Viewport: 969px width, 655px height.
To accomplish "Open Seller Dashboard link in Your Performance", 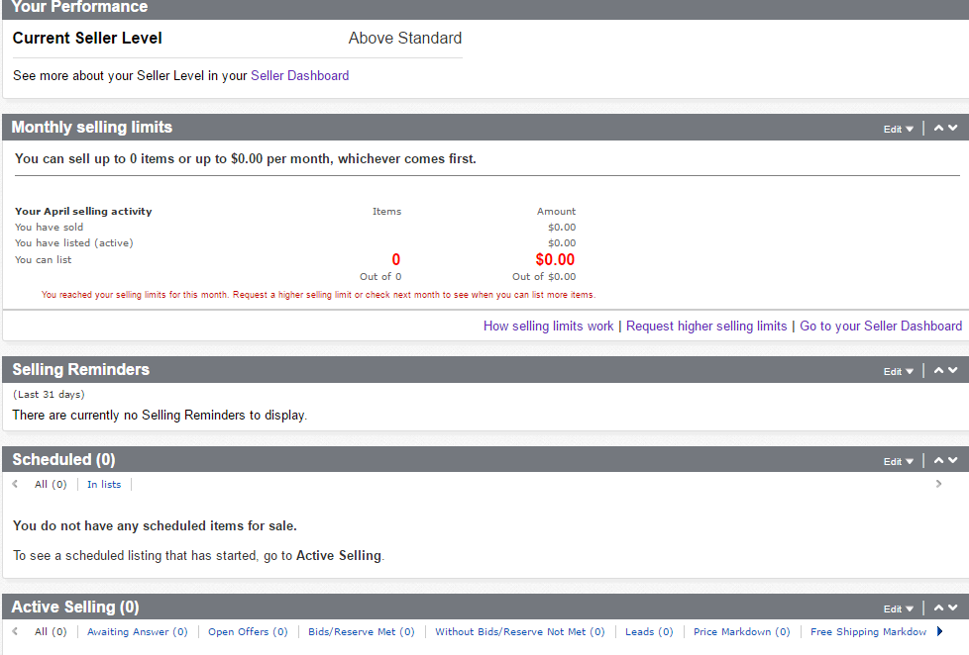I will [x=299, y=75].
